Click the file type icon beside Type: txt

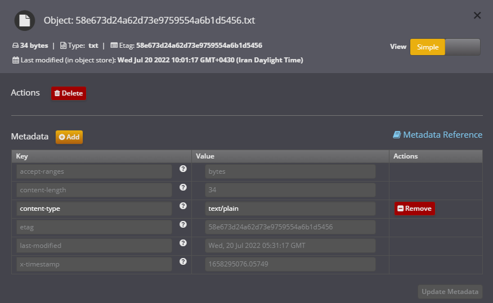[63, 46]
